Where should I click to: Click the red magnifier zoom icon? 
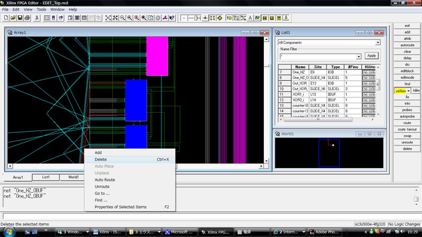[137, 18]
